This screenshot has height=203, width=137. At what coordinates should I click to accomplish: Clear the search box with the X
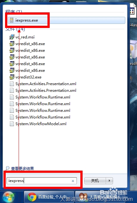(x=73, y=181)
